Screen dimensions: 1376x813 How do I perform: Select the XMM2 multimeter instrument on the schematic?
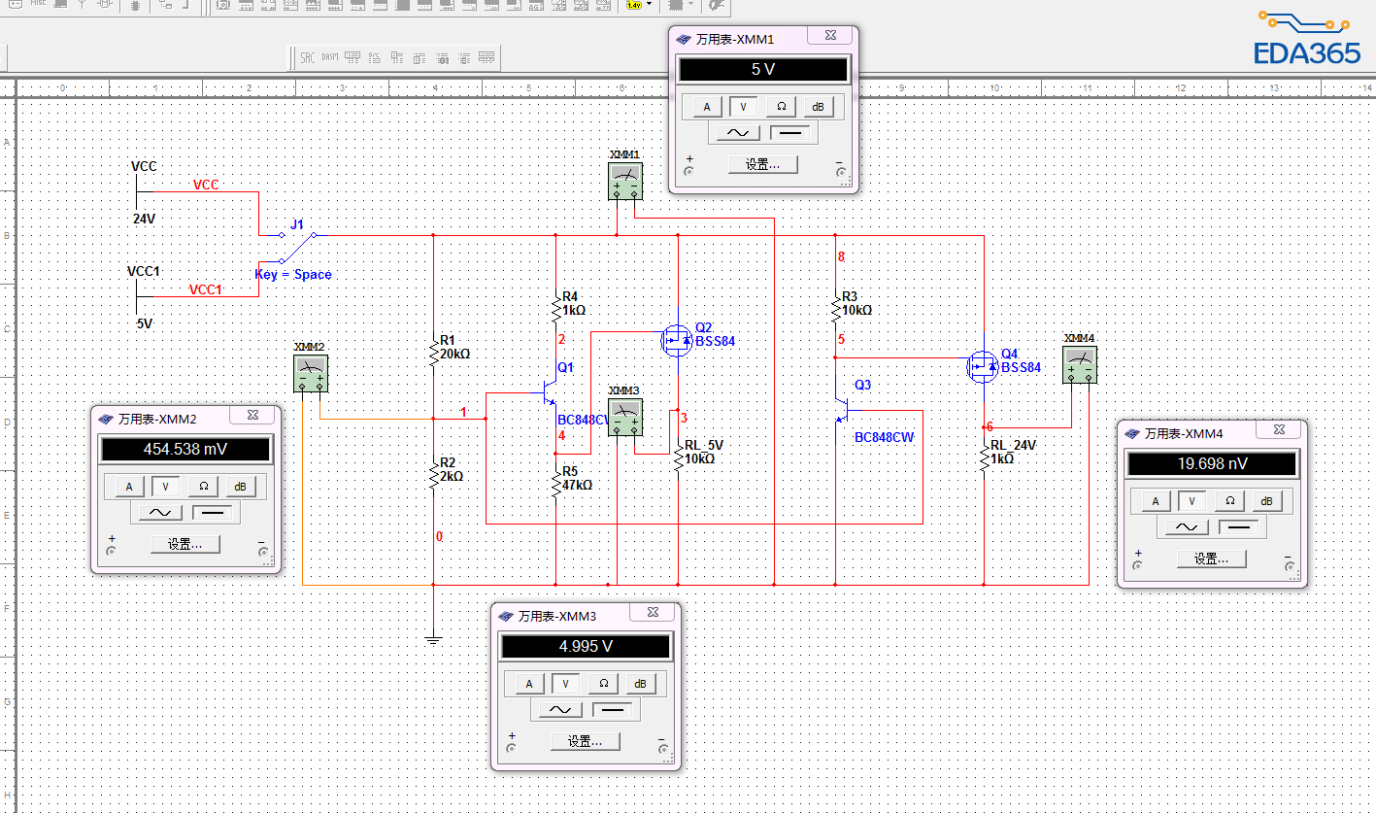click(310, 373)
